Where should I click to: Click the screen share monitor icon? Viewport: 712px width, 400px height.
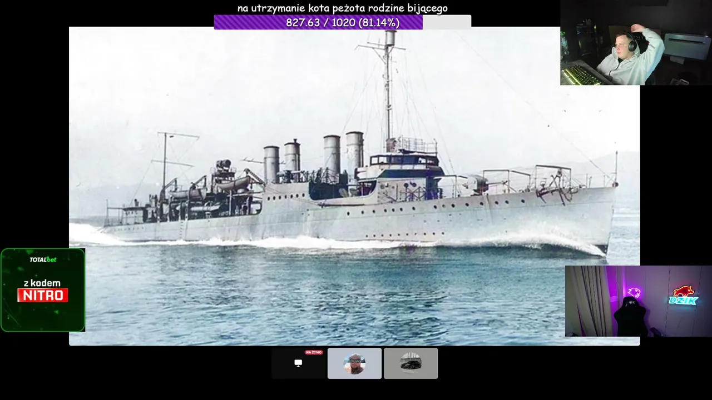tap(298, 363)
